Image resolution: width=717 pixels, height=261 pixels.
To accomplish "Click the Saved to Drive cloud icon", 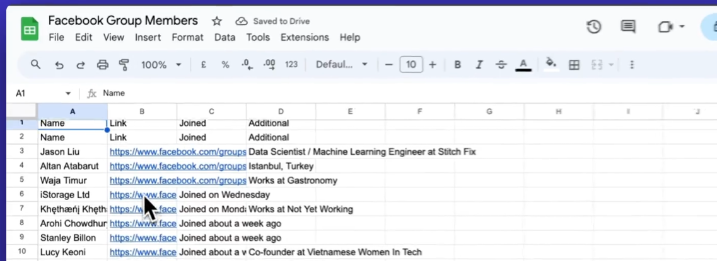I will pyautogui.click(x=242, y=21).
